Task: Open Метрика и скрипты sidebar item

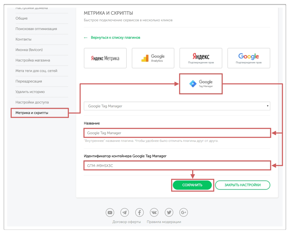Action: tap(40, 113)
